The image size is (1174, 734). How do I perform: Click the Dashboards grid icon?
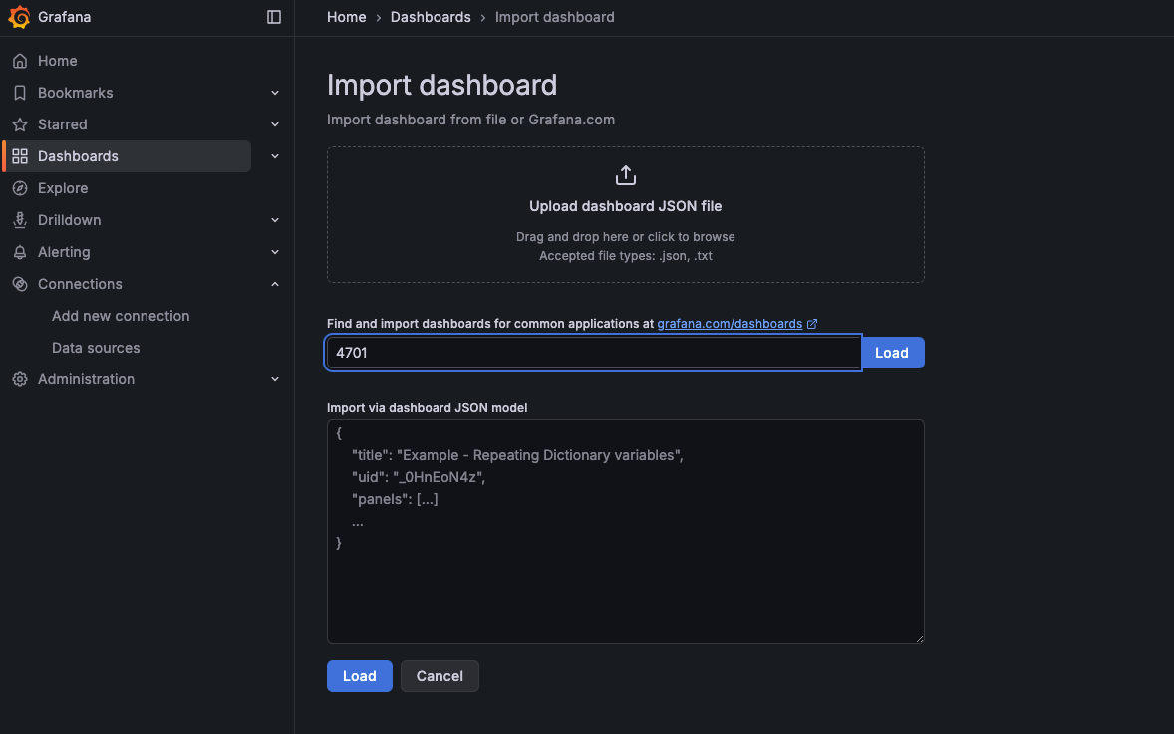(x=20, y=156)
